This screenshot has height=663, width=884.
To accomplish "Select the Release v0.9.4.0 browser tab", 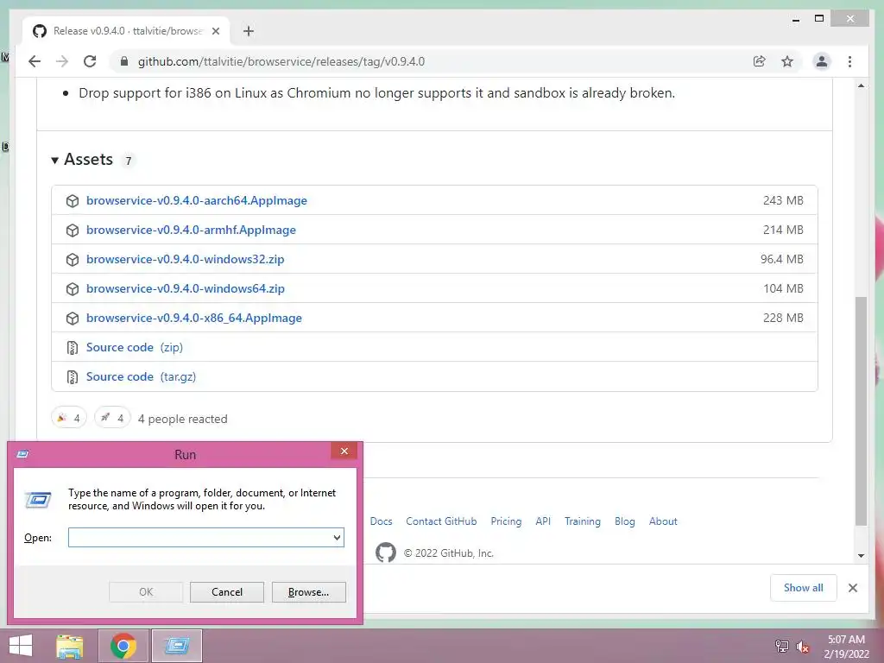I will point(126,31).
